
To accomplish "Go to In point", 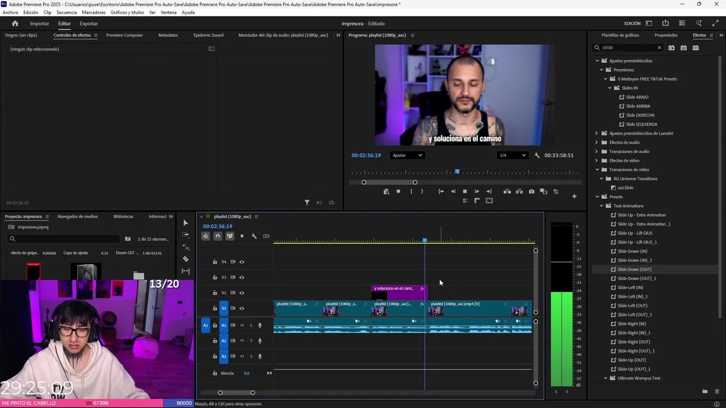I will point(441,192).
